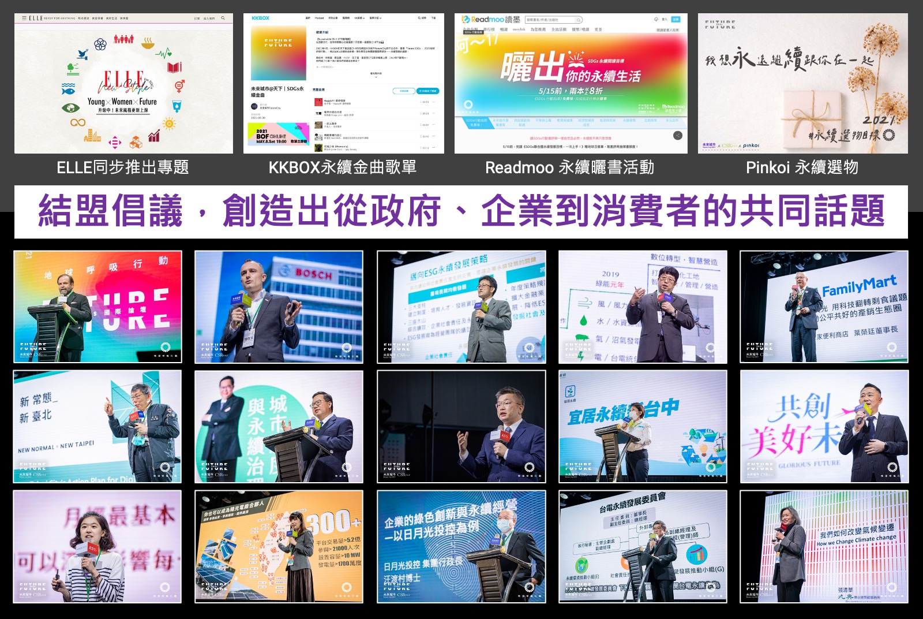The height and width of the screenshot is (619, 923).
Task: Click the orange city buildings SDG icon
Action: [92, 136]
